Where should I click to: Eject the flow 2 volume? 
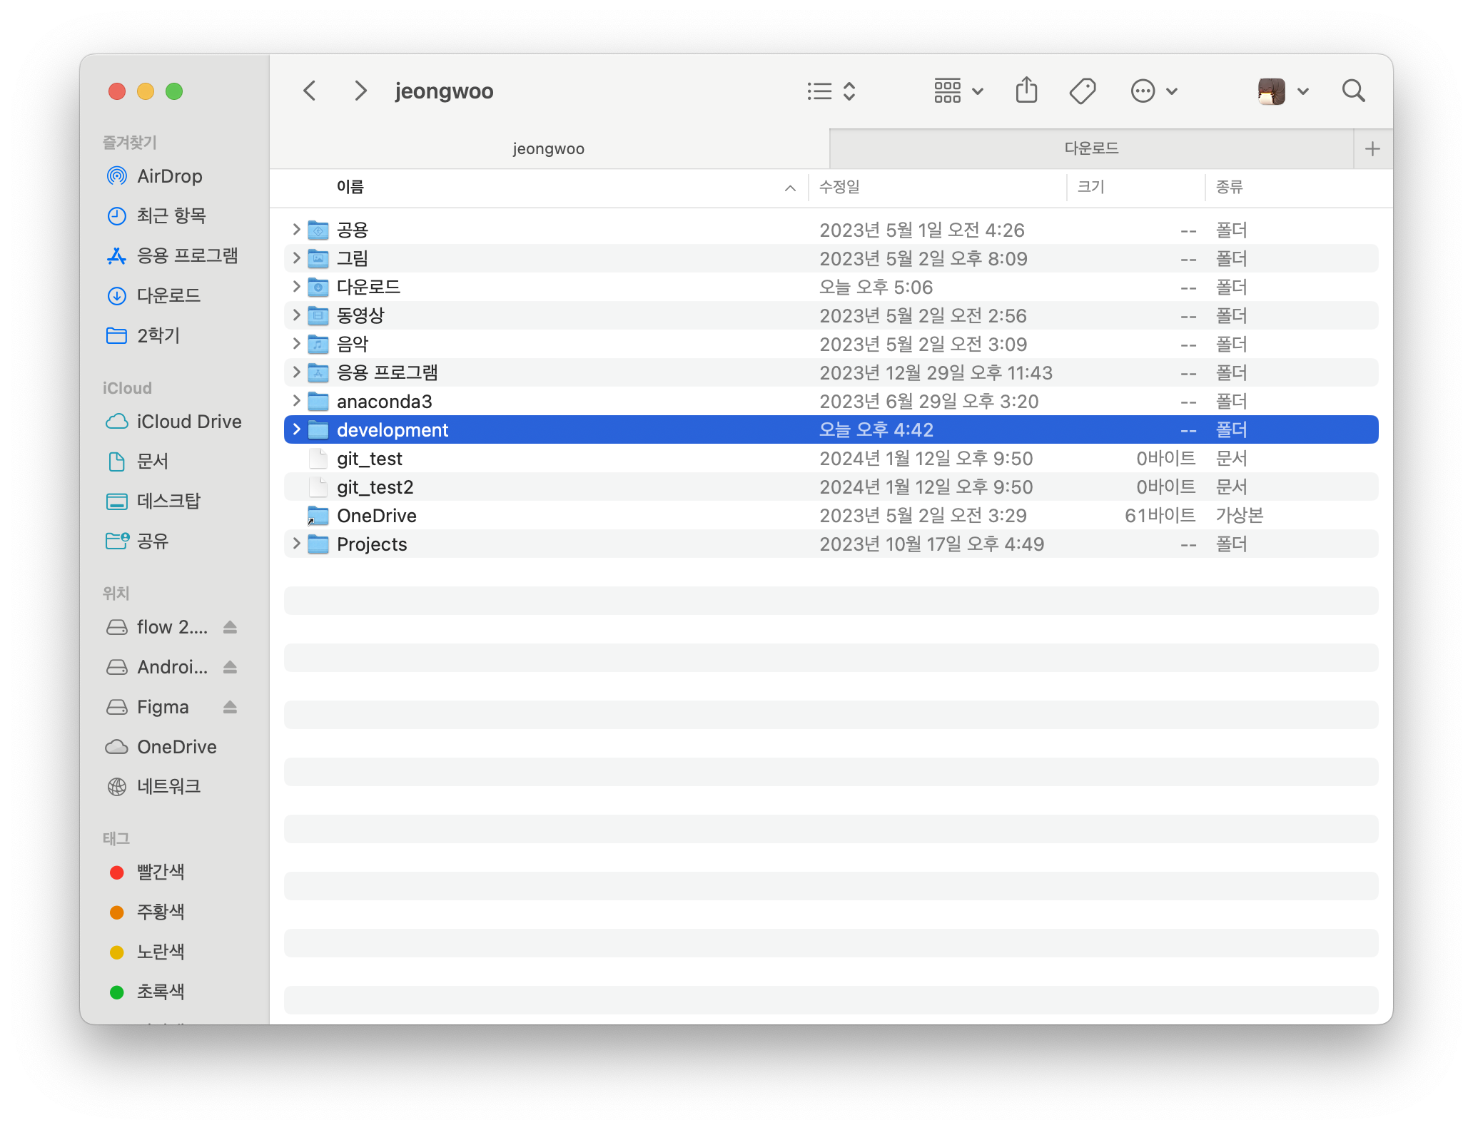tap(230, 627)
